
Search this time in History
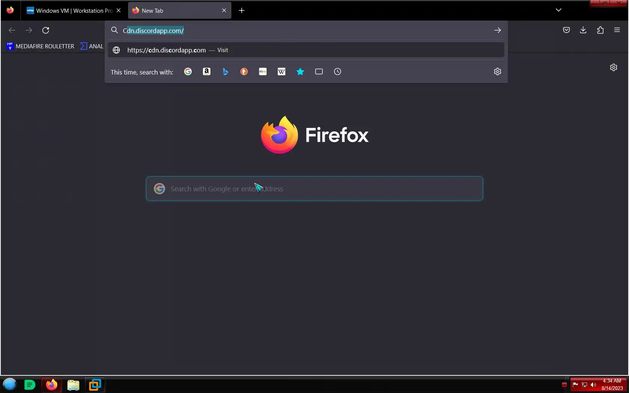pyautogui.click(x=338, y=71)
